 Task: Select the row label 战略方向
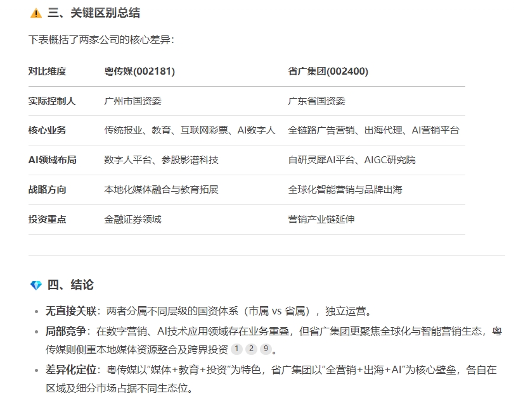[48, 190]
